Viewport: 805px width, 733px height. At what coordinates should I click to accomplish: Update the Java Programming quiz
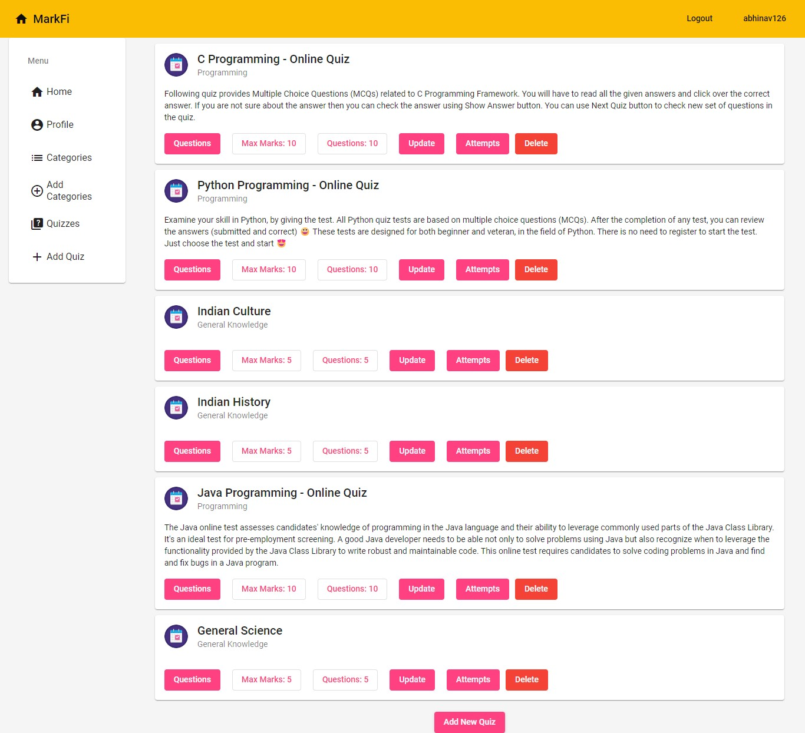(421, 589)
